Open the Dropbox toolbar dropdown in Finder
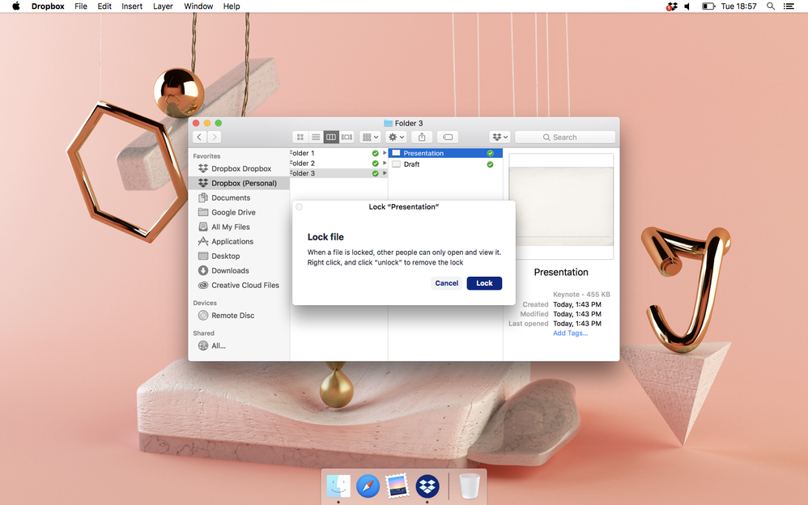 tap(500, 138)
